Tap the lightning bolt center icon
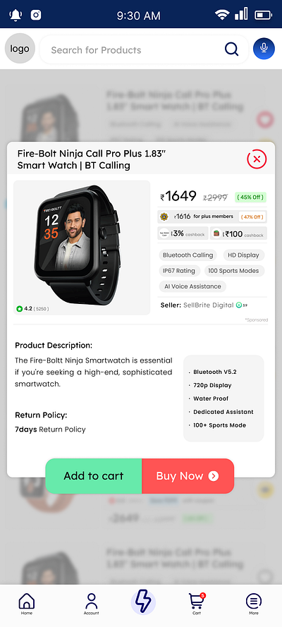Image resolution: width=282 pixels, height=627 pixels. click(x=143, y=602)
